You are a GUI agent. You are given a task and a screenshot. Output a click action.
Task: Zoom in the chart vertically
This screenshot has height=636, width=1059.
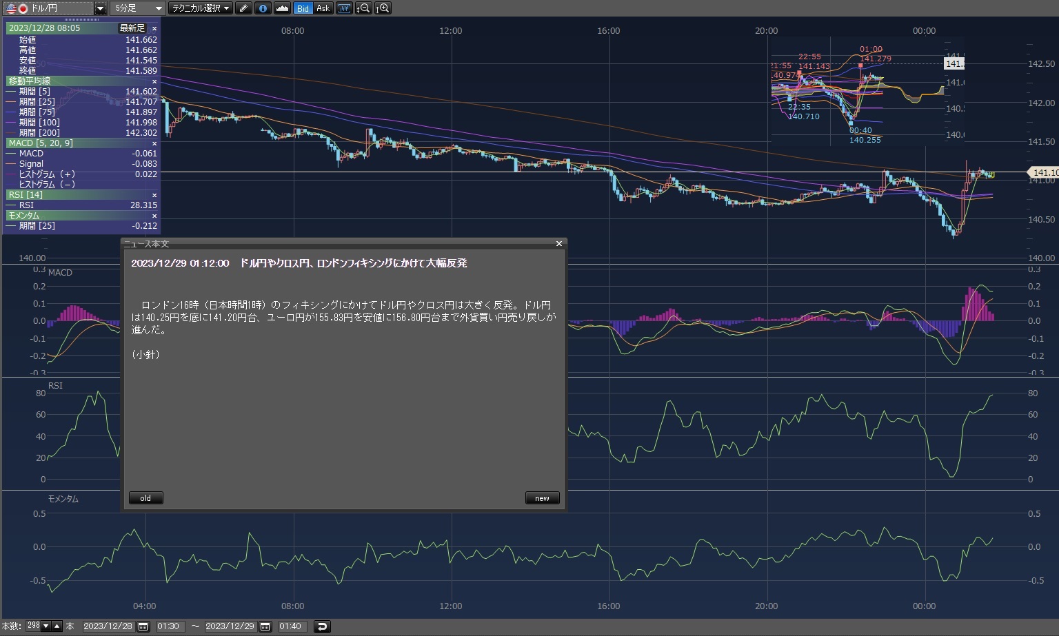pos(383,8)
